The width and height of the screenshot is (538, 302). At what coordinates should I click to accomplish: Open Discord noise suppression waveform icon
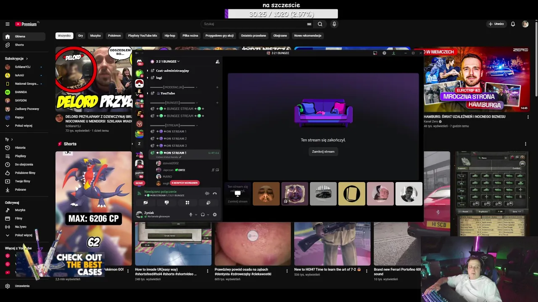[207, 193]
